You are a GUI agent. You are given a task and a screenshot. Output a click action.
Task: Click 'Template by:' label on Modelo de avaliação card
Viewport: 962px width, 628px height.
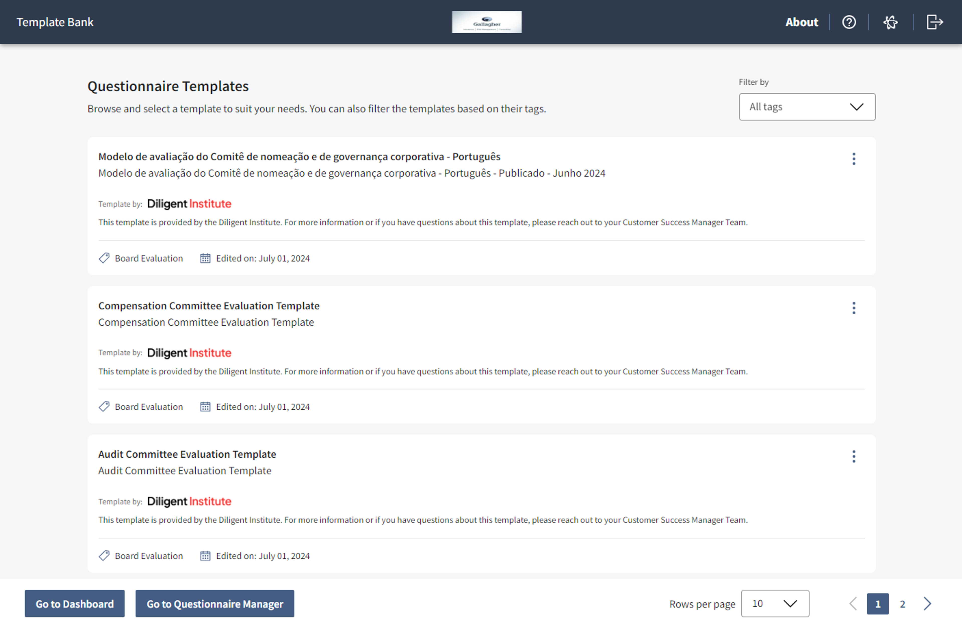[120, 204]
